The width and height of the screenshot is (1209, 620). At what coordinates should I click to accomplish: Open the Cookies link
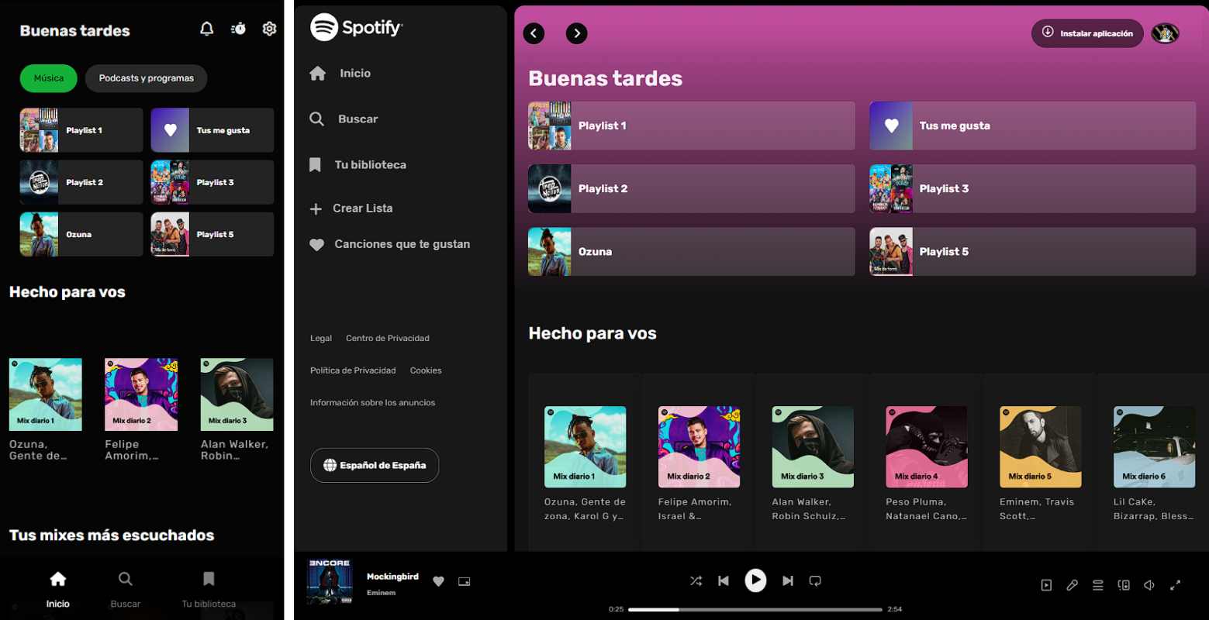(426, 370)
